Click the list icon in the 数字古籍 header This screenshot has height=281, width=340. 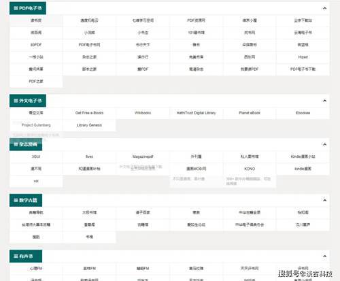[16, 200]
